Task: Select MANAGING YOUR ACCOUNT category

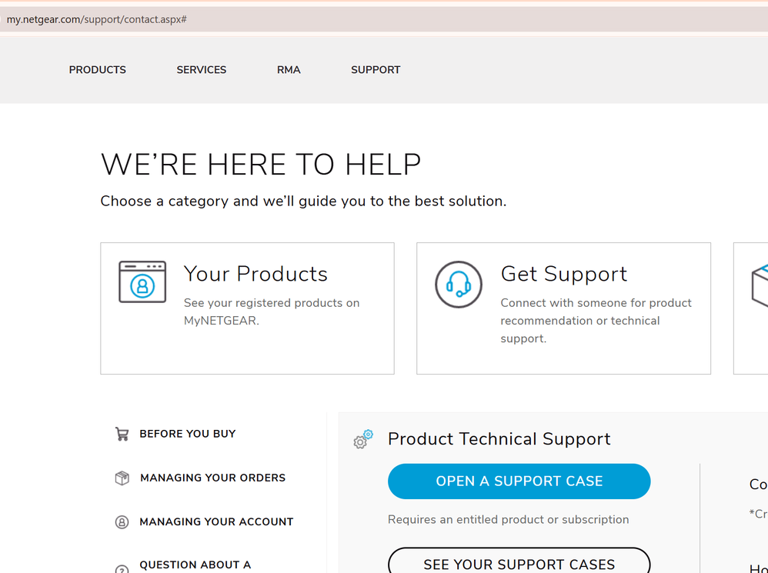Action: (x=216, y=521)
